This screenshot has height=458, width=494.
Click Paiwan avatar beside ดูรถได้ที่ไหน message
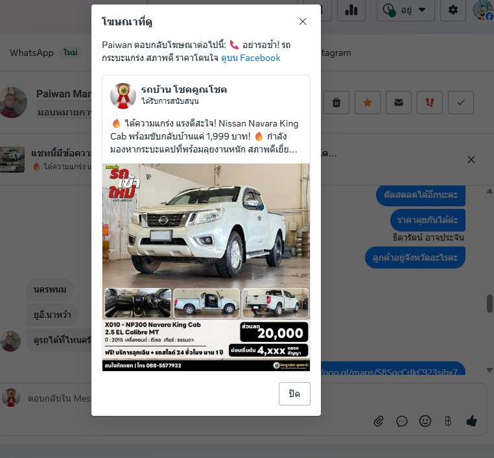tap(10, 341)
